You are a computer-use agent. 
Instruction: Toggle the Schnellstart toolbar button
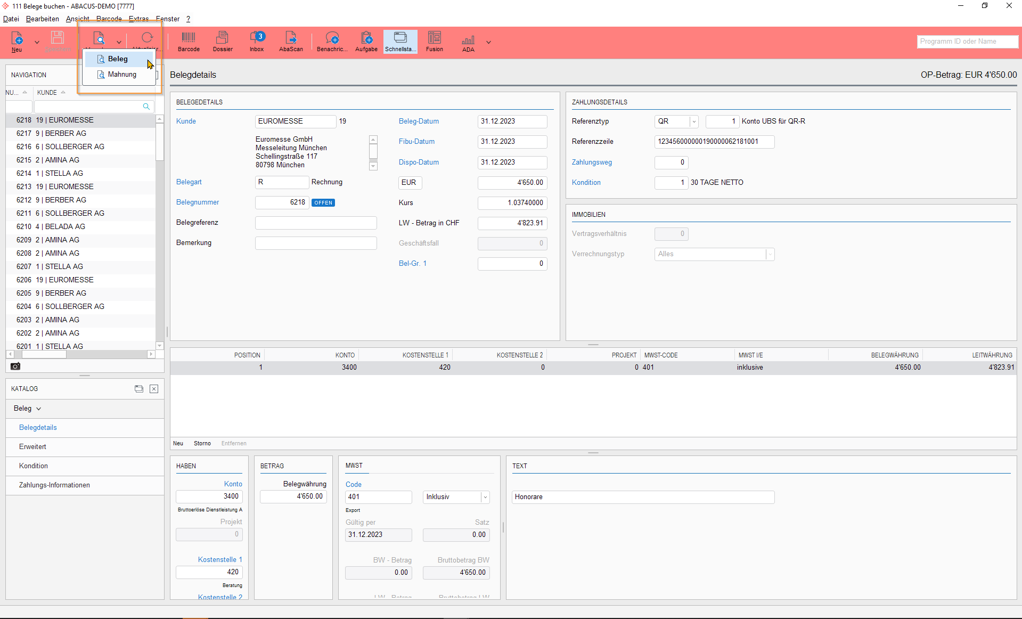click(x=400, y=42)
